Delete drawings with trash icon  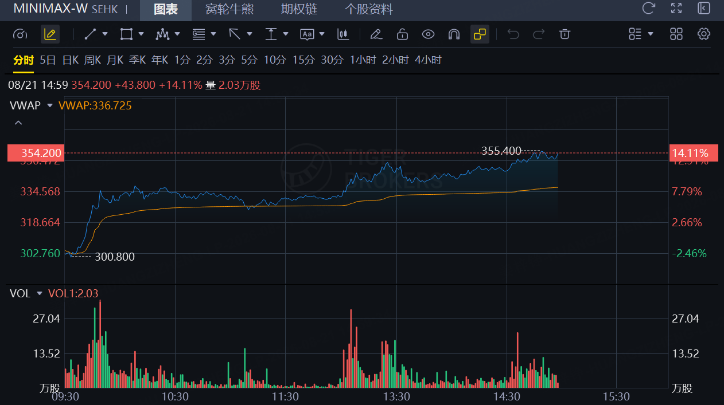565,34
